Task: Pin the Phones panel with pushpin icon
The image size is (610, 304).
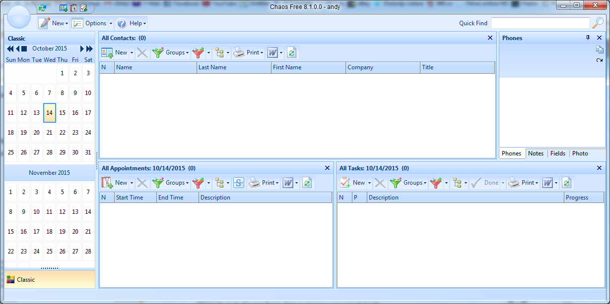Action: coord(588,38)
